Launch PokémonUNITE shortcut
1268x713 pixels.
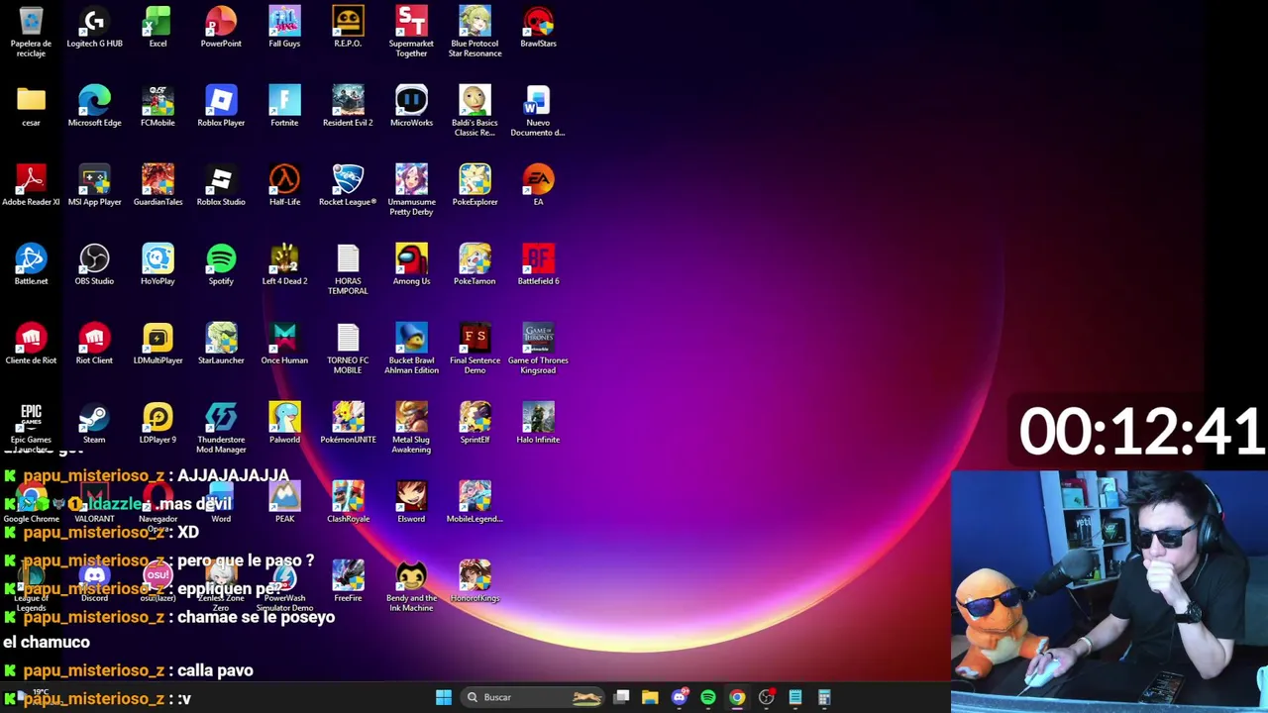point(348,424)
